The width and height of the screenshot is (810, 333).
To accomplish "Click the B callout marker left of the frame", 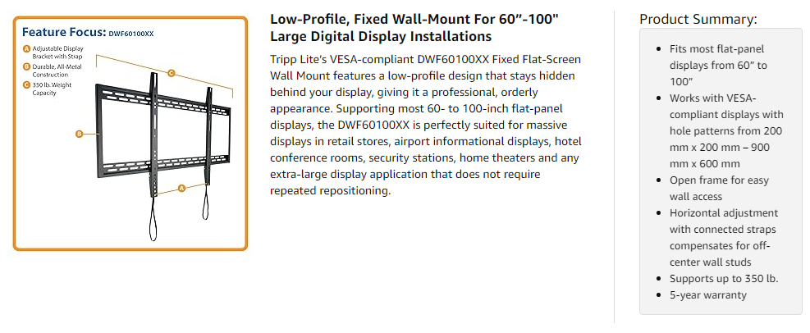I will 79,134.
